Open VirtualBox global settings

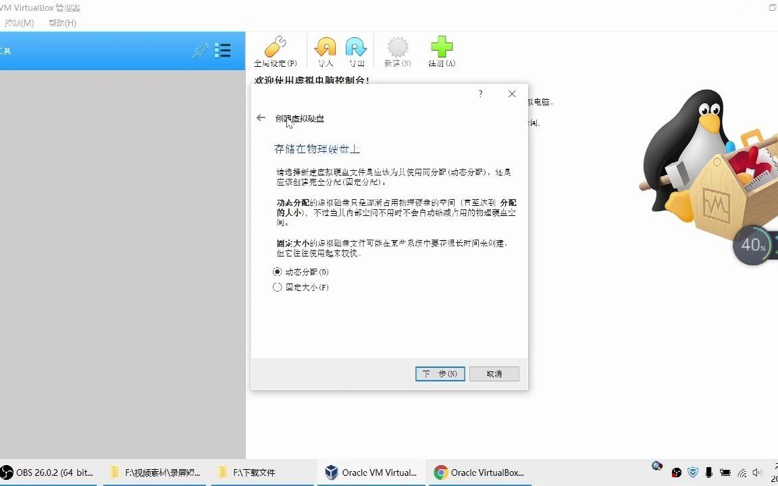pyautogui.click(x=274, y=51)
